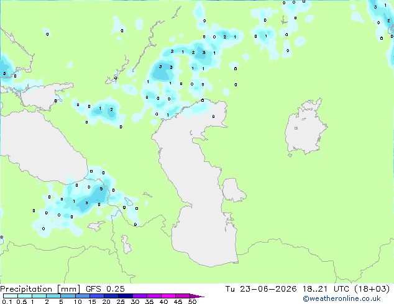
Task: Click the GFS 0.25 model label
Action: coord(105,289)
